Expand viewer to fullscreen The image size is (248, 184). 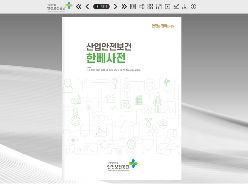[x=159, y=7]
